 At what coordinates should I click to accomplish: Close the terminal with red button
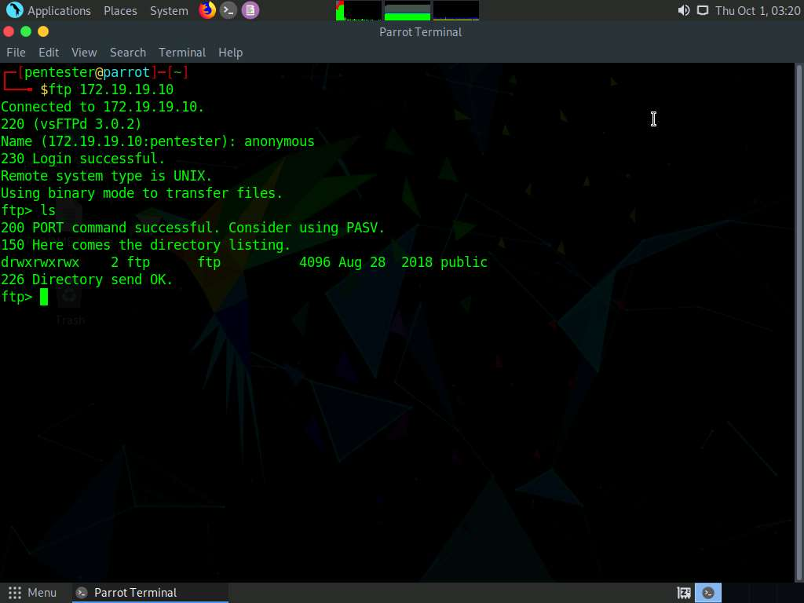pyautogui.click(x=9, y=31)
